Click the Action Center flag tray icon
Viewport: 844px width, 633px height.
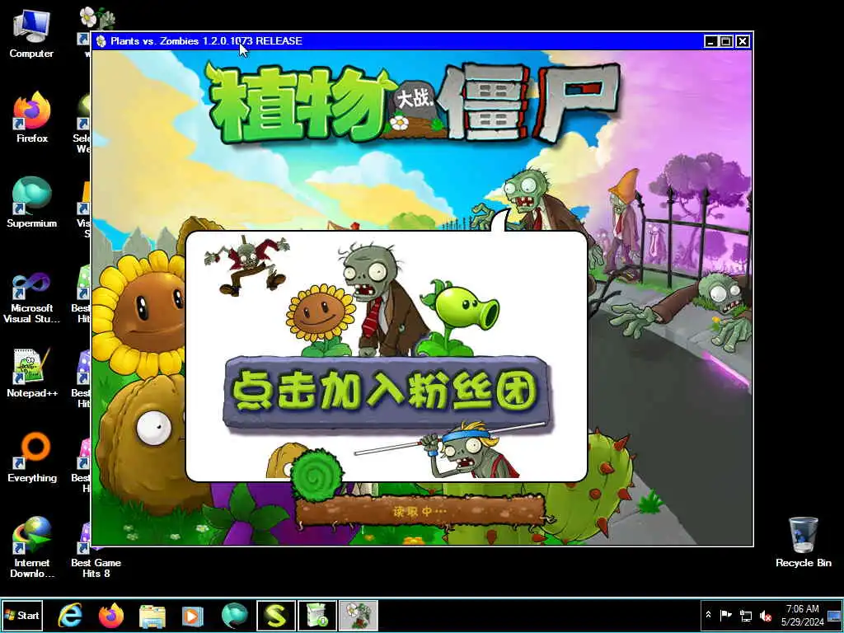(x=725, y=615)
